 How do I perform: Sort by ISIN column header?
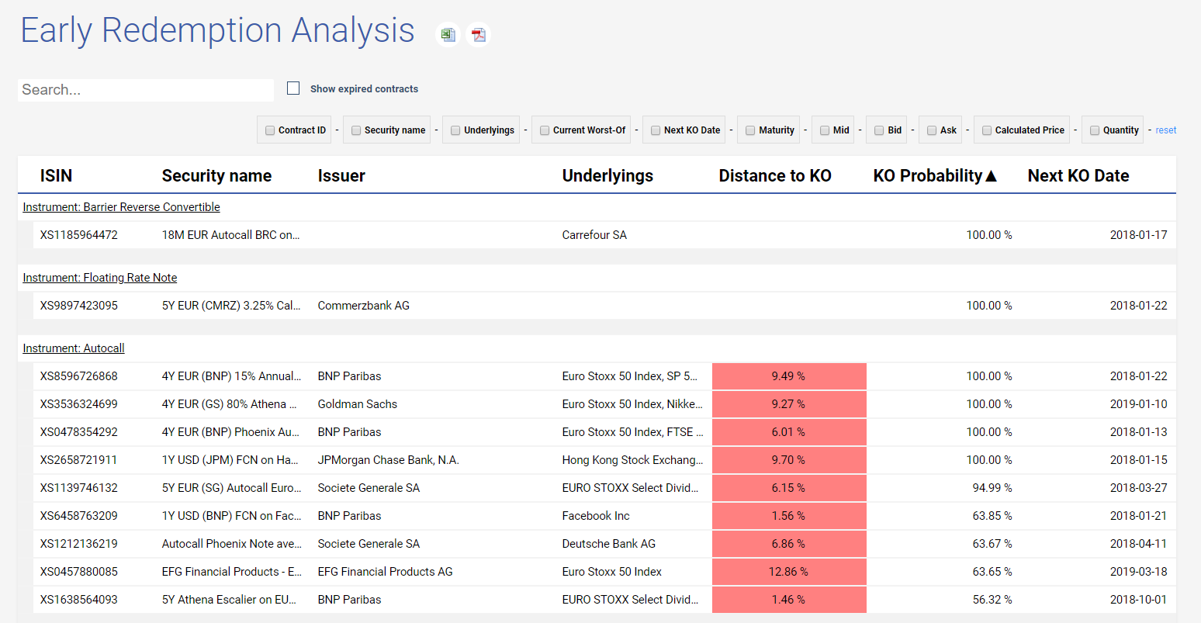point(57,176)
